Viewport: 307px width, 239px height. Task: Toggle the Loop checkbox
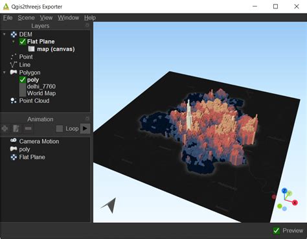tap(60, 129)
